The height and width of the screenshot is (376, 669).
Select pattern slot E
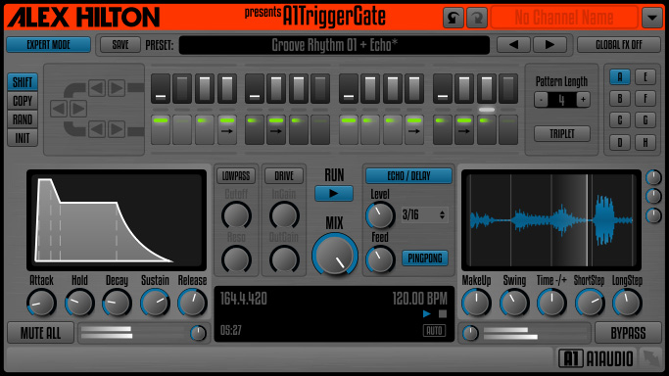click(x=645, y=77)
